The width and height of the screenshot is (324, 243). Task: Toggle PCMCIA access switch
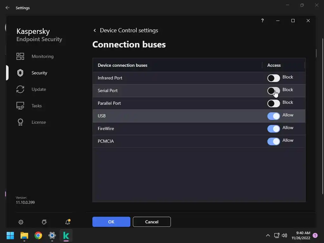274,141
